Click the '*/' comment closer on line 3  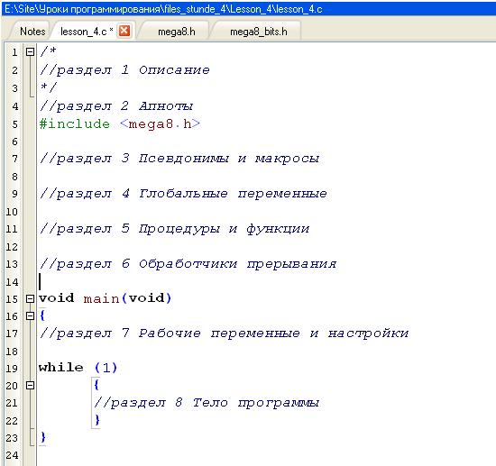[x=48, y=87]
